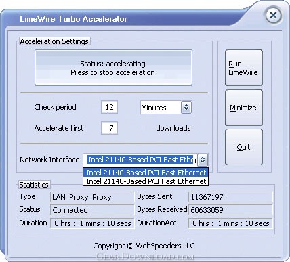Edit the Accelerate first downloads number field
Viewport: 290px width, 262px height.
[x=109, y=128]
